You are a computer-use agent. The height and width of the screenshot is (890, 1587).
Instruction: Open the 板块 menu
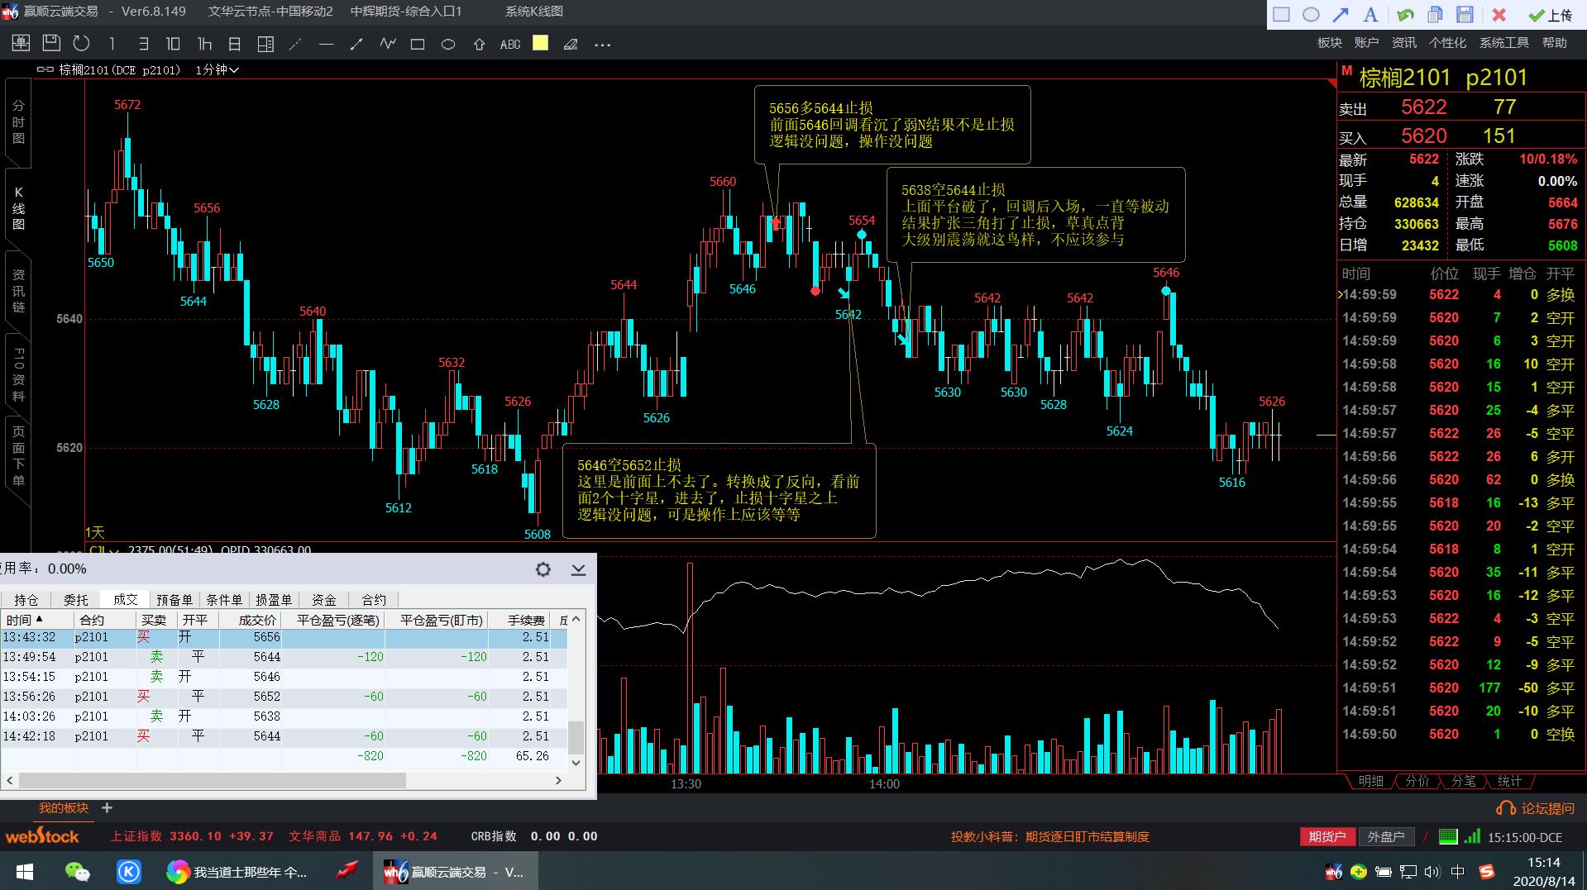(1329, 43)
